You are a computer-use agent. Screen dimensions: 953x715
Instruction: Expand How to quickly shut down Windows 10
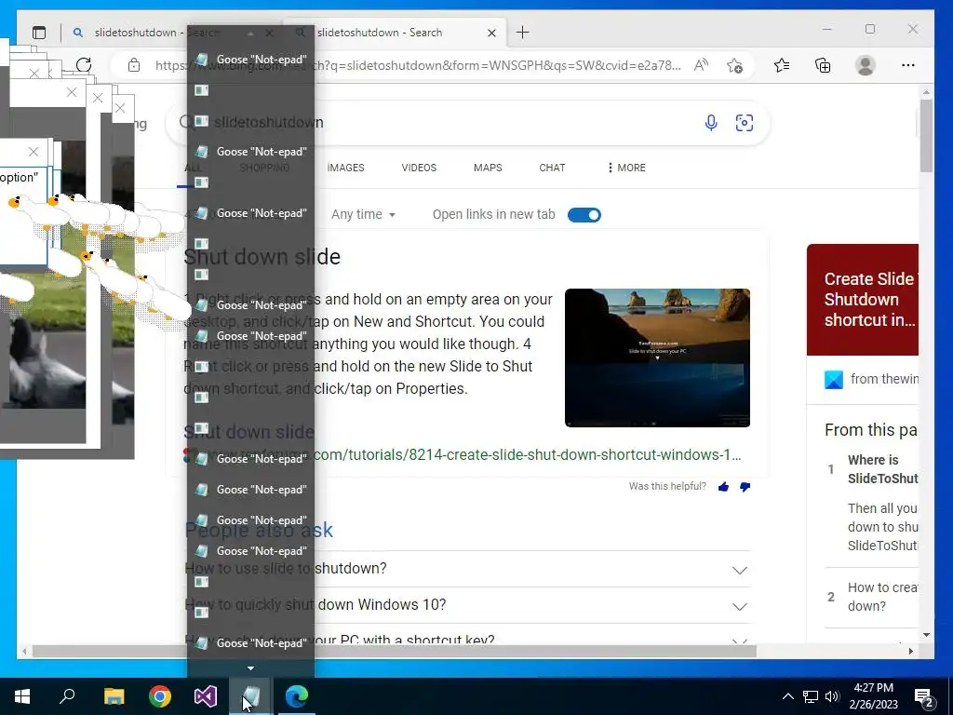pyautogui.click(x=466, y=605)
